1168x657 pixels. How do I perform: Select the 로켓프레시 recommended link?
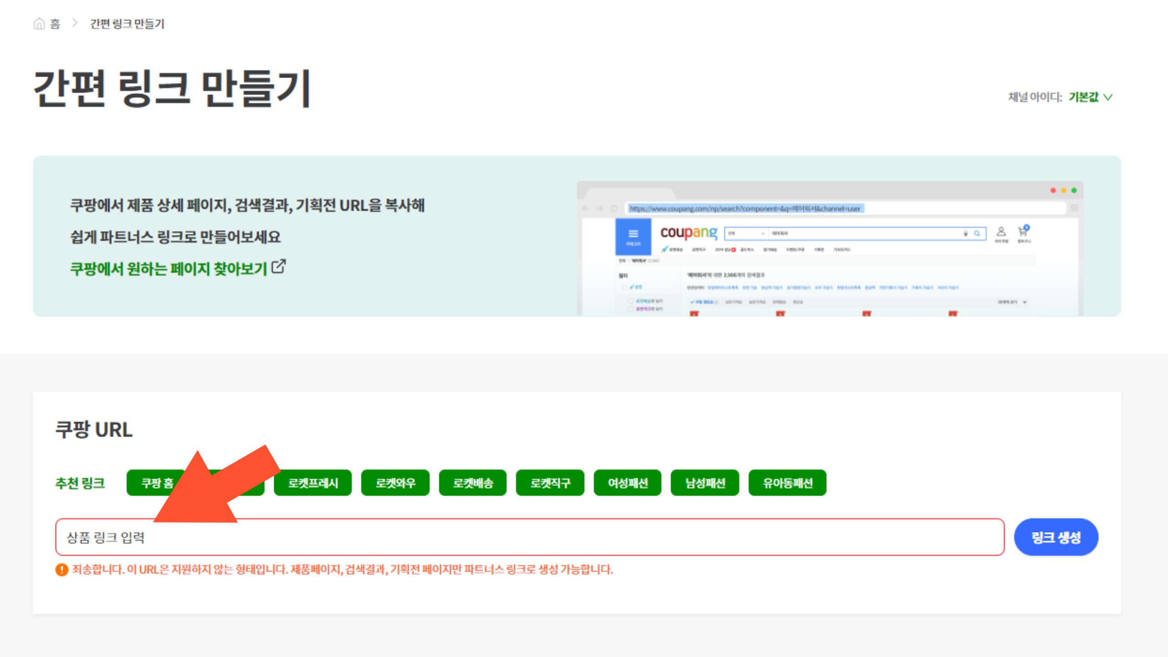click(x=313, y=483)
